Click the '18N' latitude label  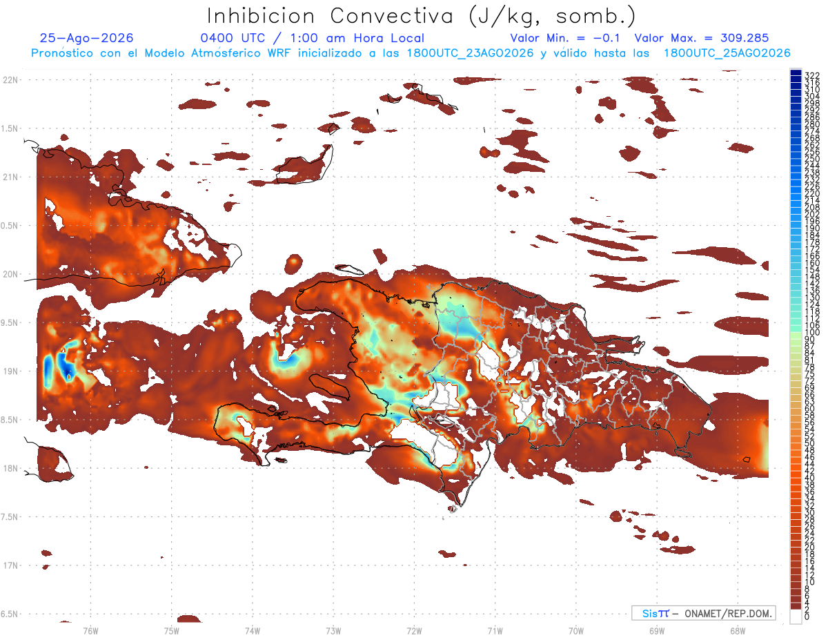point(10,468)
